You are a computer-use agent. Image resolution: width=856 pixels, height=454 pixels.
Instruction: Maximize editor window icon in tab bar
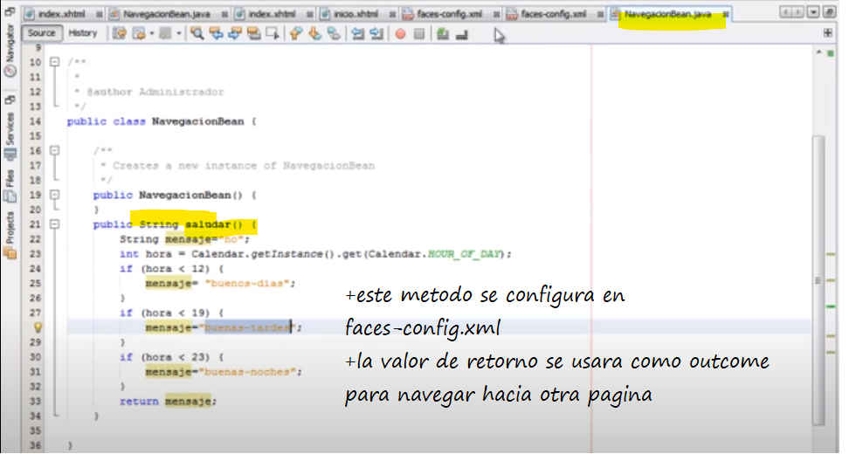pos(830,12)
